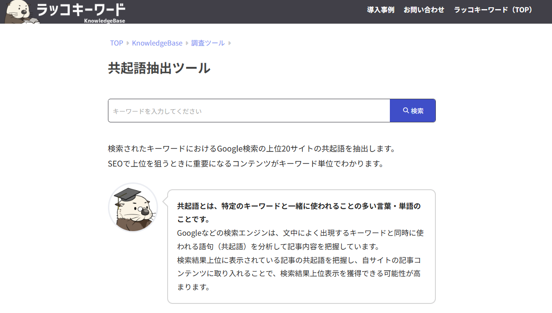Click the breadcrumb arrow after TOP

point(127,43)
